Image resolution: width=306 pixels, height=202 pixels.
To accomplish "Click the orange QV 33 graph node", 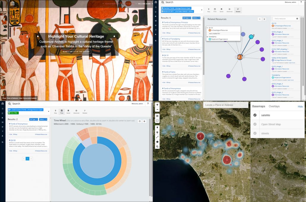I will click(240, 57).
